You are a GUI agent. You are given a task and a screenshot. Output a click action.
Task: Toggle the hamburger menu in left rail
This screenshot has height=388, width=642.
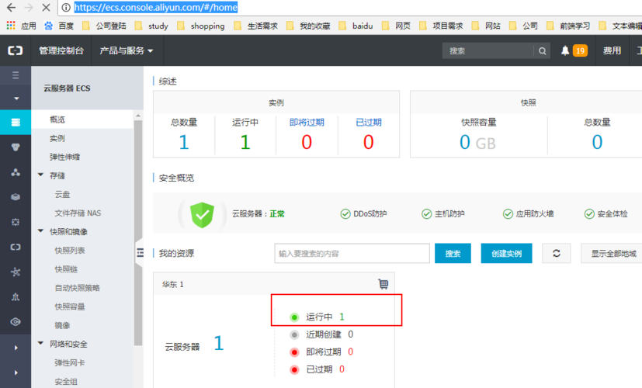tap(16, 75)
